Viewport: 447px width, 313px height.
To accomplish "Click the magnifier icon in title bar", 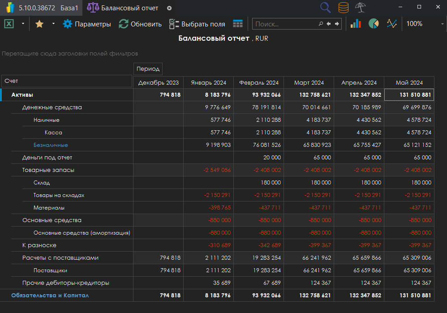I will (x=326, y=8).
